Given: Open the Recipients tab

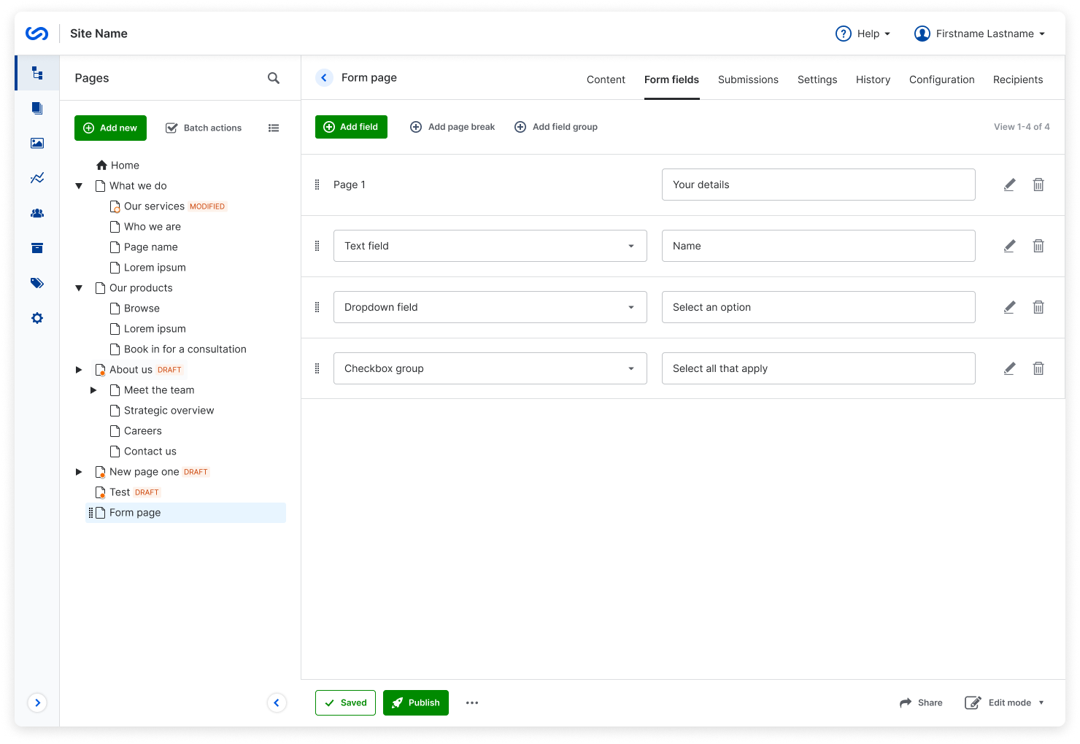Looking at the screenshot, I should (x=1017, y=80).
